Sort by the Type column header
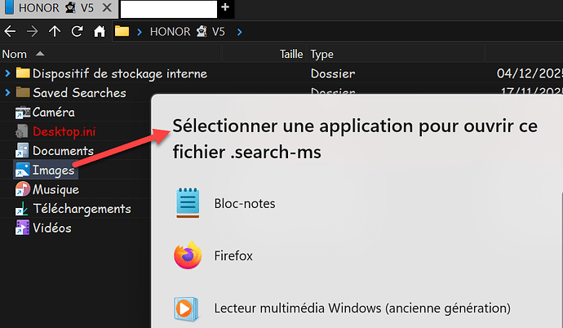 [x=322, y=55]
